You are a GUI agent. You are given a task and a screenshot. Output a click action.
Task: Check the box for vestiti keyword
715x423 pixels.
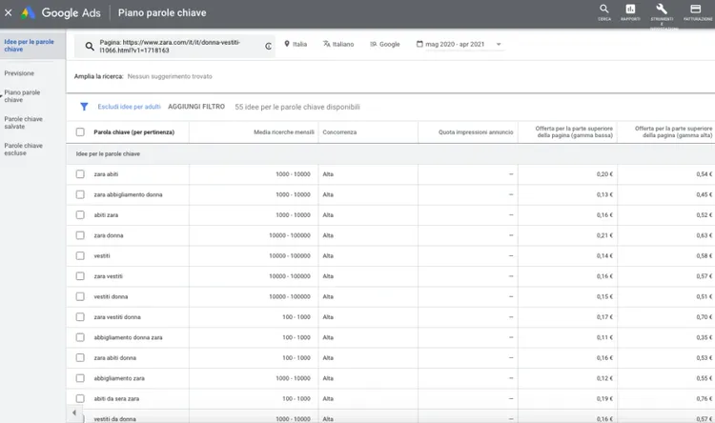click(x=80, y=255)
